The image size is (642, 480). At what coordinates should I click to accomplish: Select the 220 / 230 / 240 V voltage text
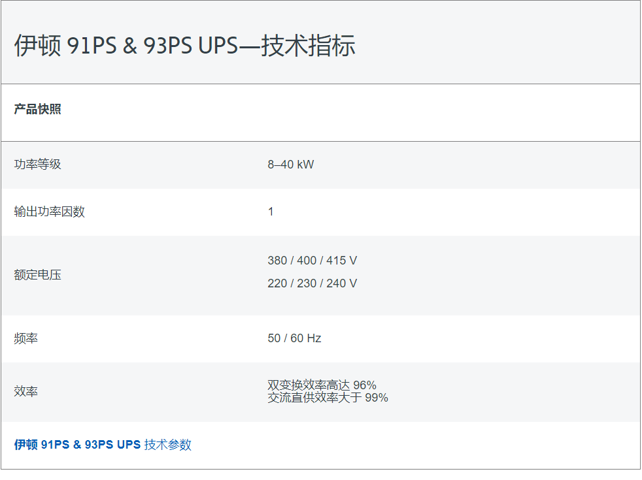click(313, 283)
